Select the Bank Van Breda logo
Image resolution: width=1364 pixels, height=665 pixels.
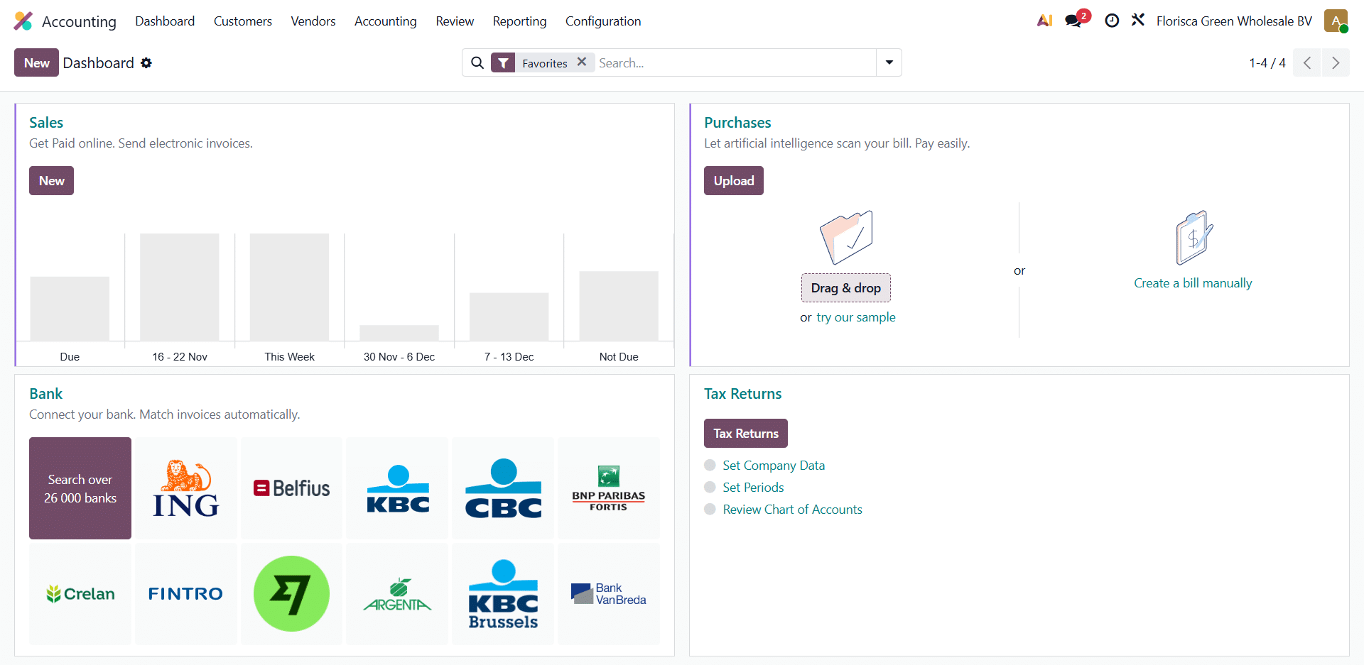[x=609, y=594]
